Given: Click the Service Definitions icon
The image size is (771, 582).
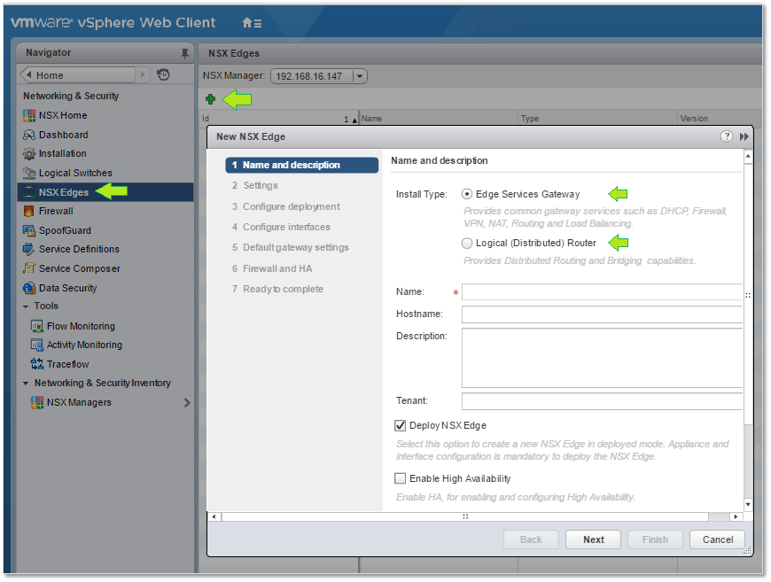Looking at the screenshot, I should pos(29,249).
